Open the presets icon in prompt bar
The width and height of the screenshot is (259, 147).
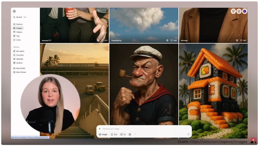click(130, 134)
